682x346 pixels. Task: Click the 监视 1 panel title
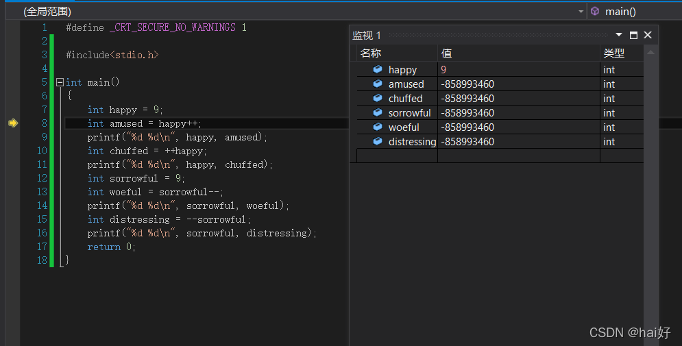[367, 35]
